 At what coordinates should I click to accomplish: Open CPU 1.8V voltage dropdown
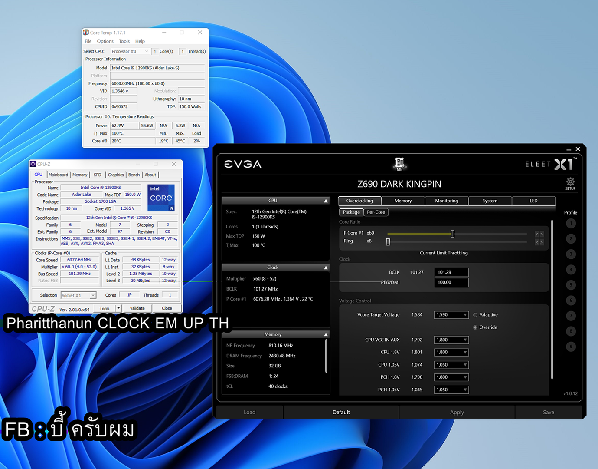465,352
